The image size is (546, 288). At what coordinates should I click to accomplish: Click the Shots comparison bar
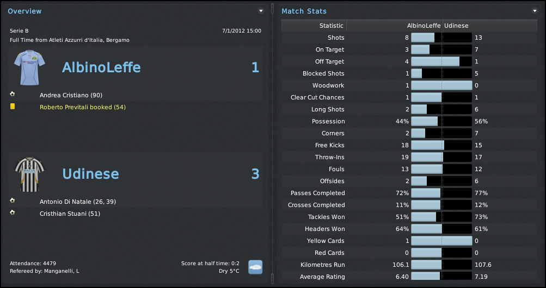click(441, 37)
